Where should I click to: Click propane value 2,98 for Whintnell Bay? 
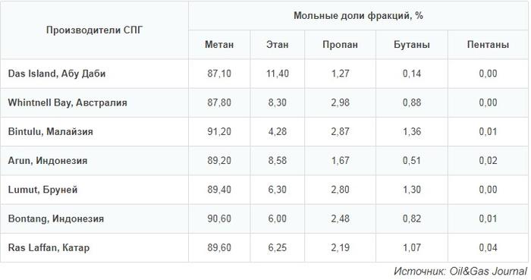click(x=340, y=102)
